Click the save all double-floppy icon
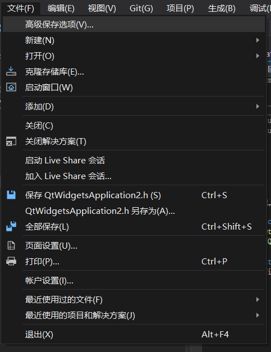This screenshot has height=352, width=271. pos(11,226)
